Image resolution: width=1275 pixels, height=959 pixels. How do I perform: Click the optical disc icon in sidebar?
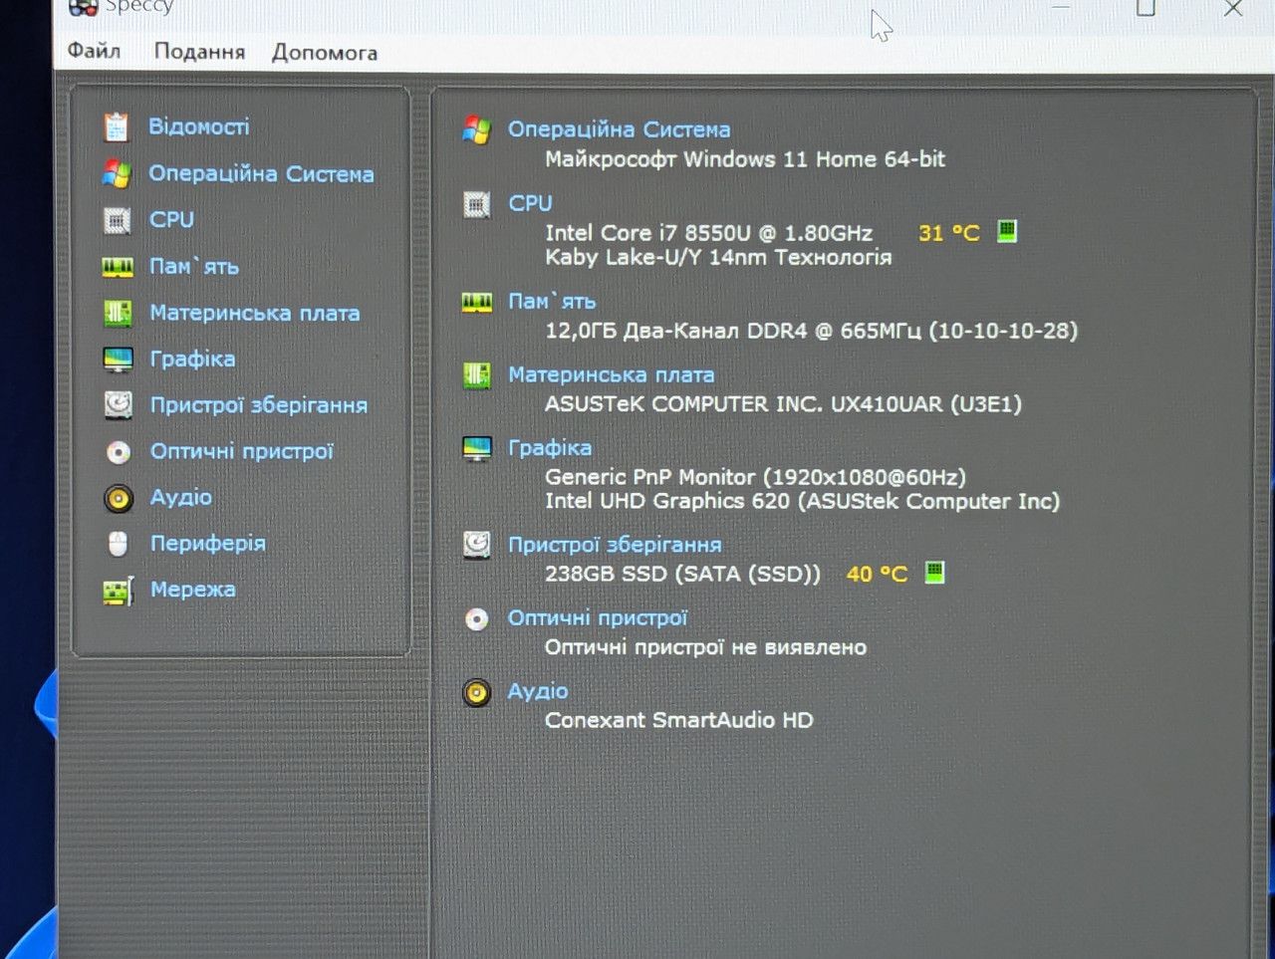click(119, 452)
